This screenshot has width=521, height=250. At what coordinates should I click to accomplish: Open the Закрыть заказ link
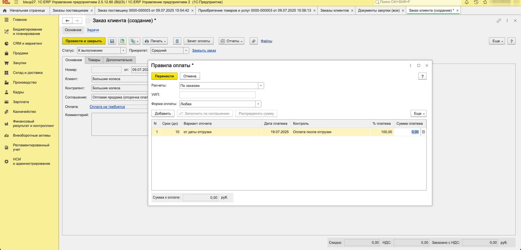click(204, 50)
